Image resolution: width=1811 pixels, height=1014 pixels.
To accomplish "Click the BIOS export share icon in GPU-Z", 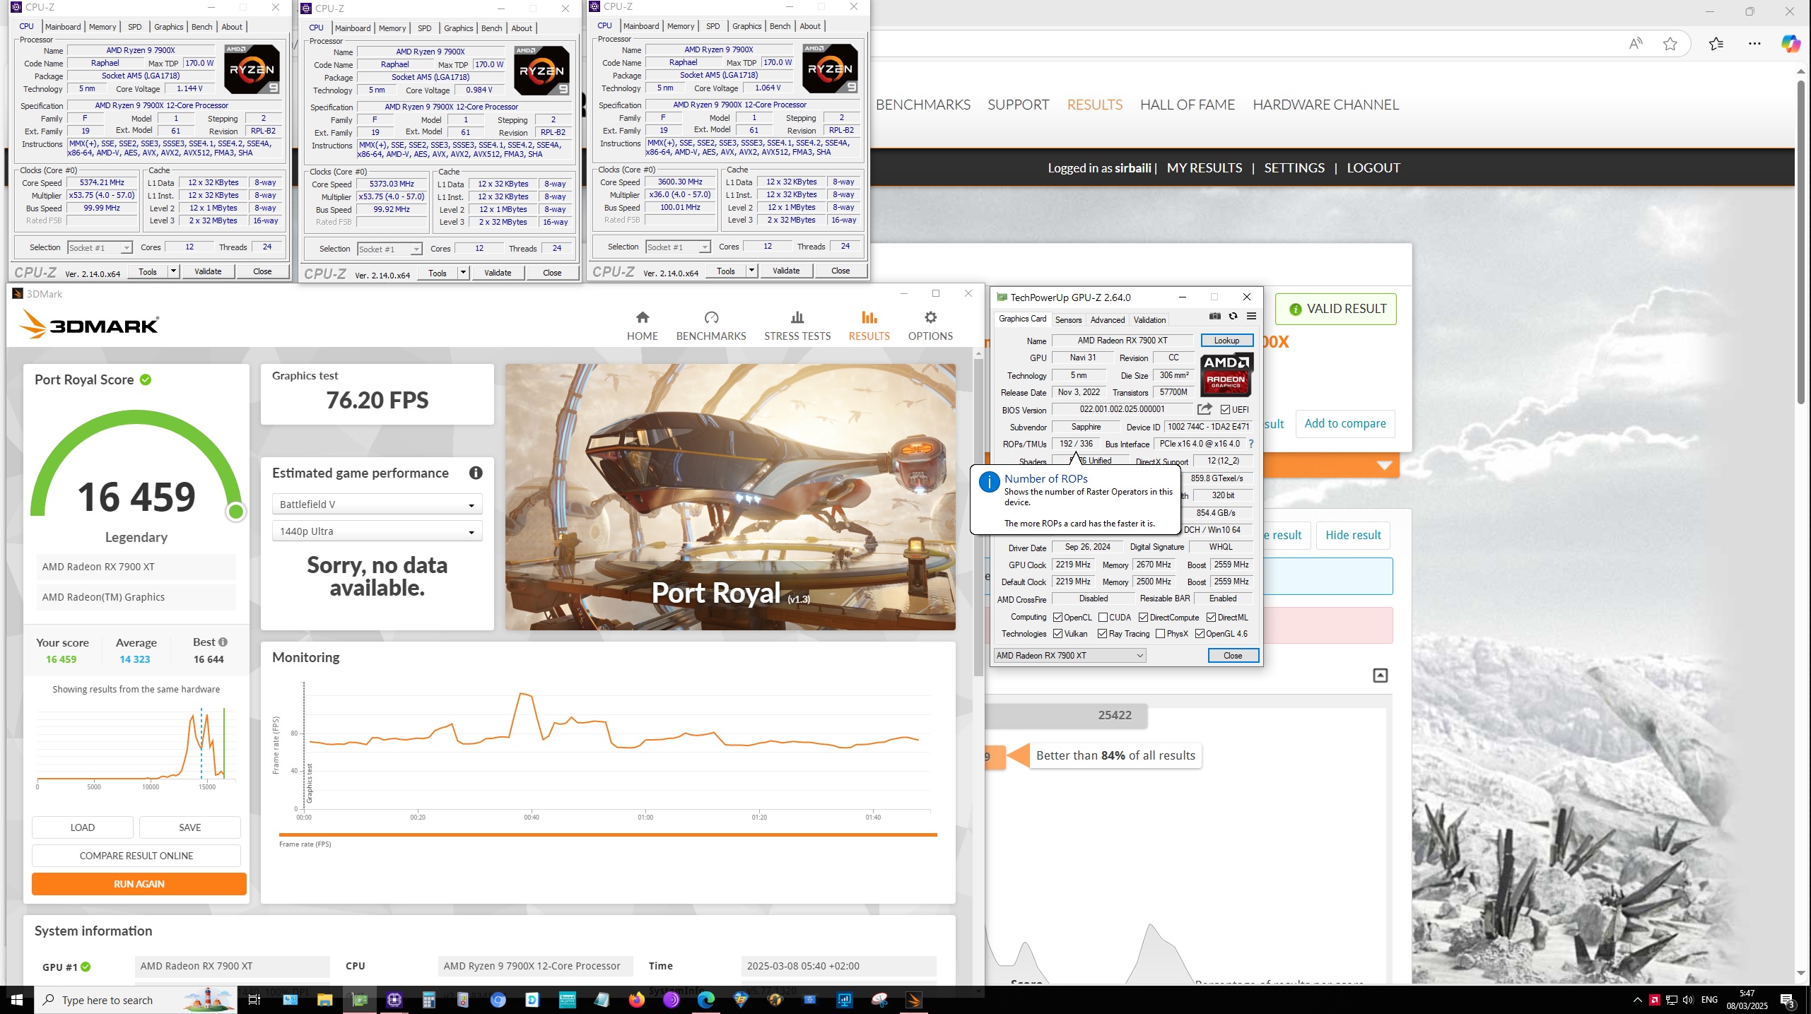I will 1205,409.
